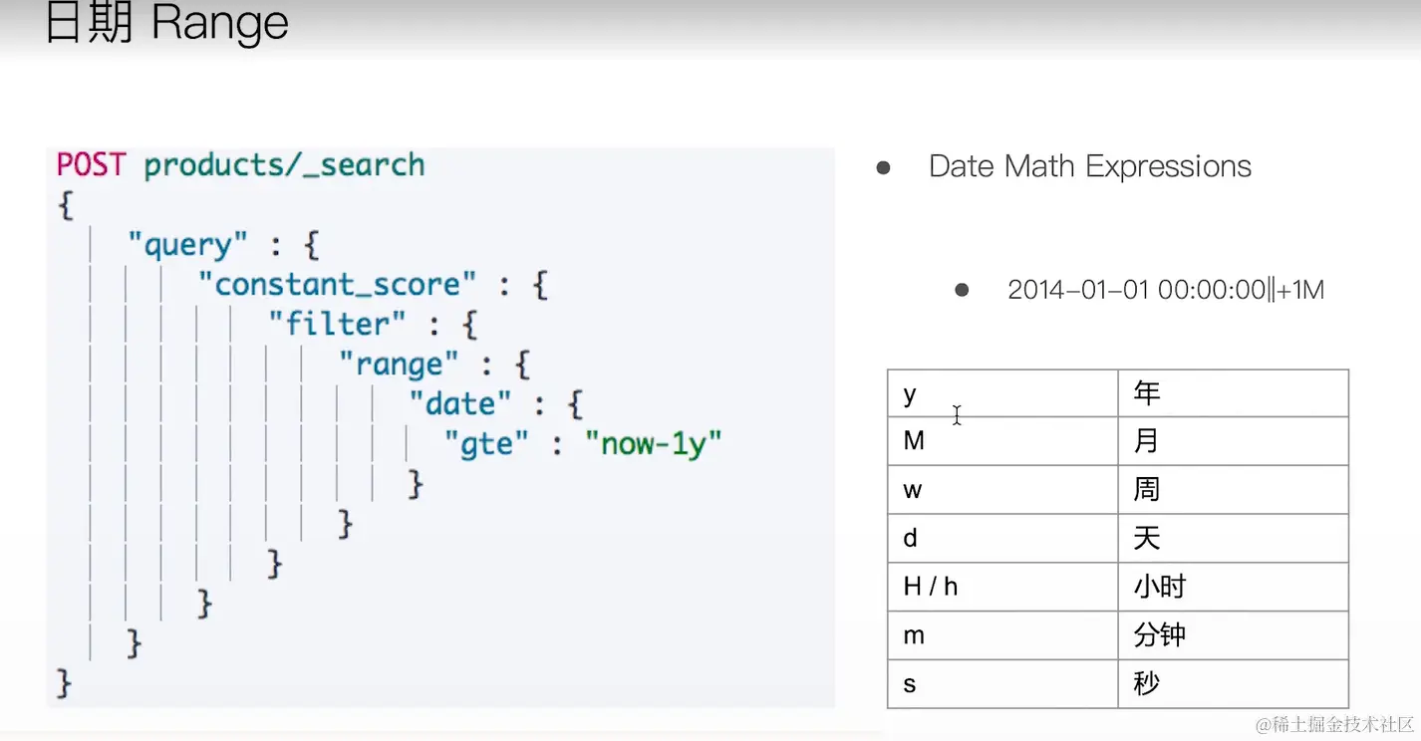The width and height of the screenshot is (1421, 741).
Task: Click the 稀土掘金技术社区 watermark
Action: pyautogui.click(x=1333, y=724)
